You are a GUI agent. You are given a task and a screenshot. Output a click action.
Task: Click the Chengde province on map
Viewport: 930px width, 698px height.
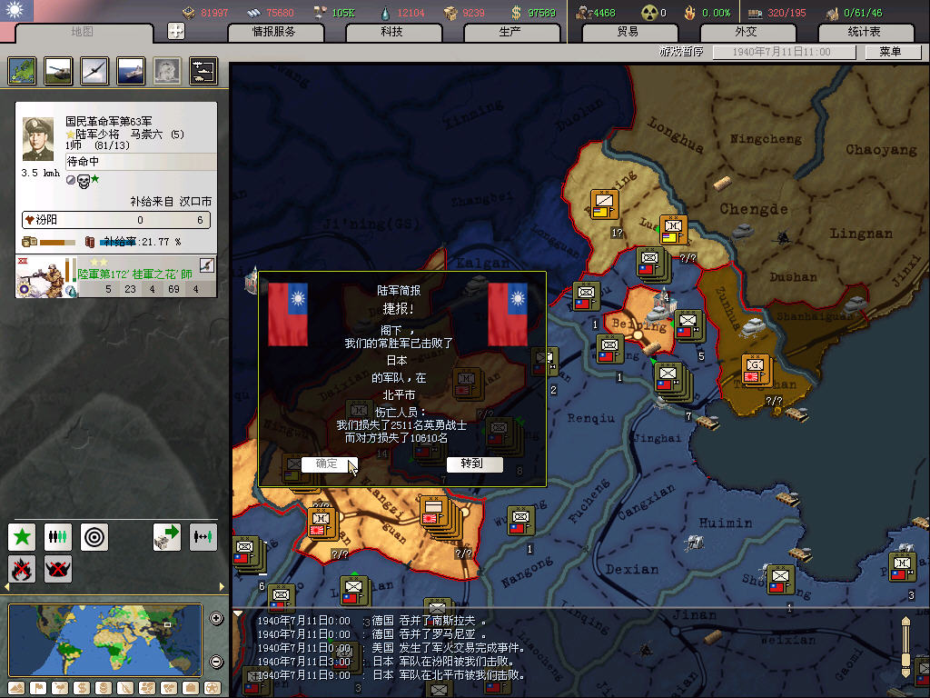[x=753, y=209]
